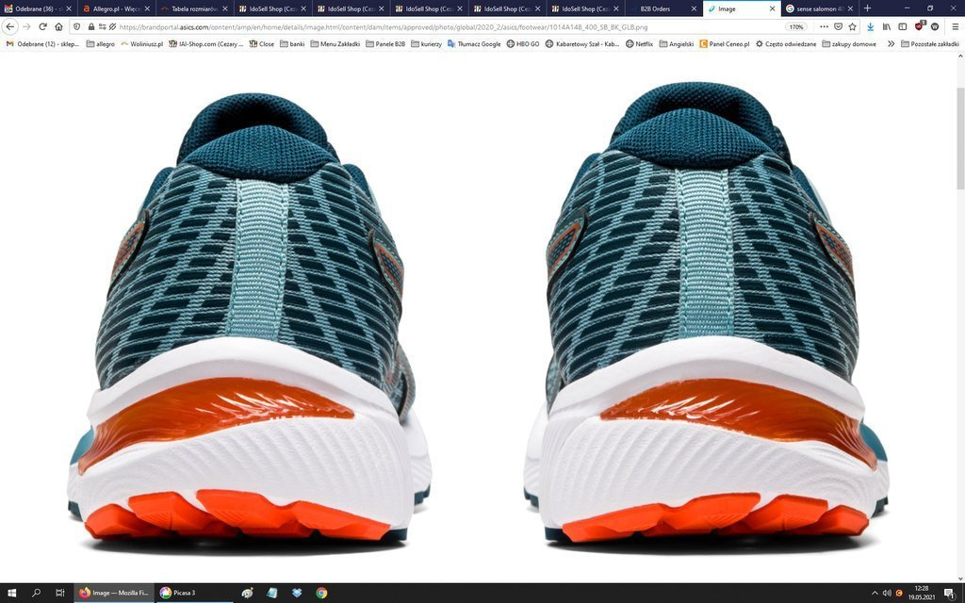Screen dimensions: 965x603
Task: Show the site security padlock info
Action: click(x=90, y=26)
